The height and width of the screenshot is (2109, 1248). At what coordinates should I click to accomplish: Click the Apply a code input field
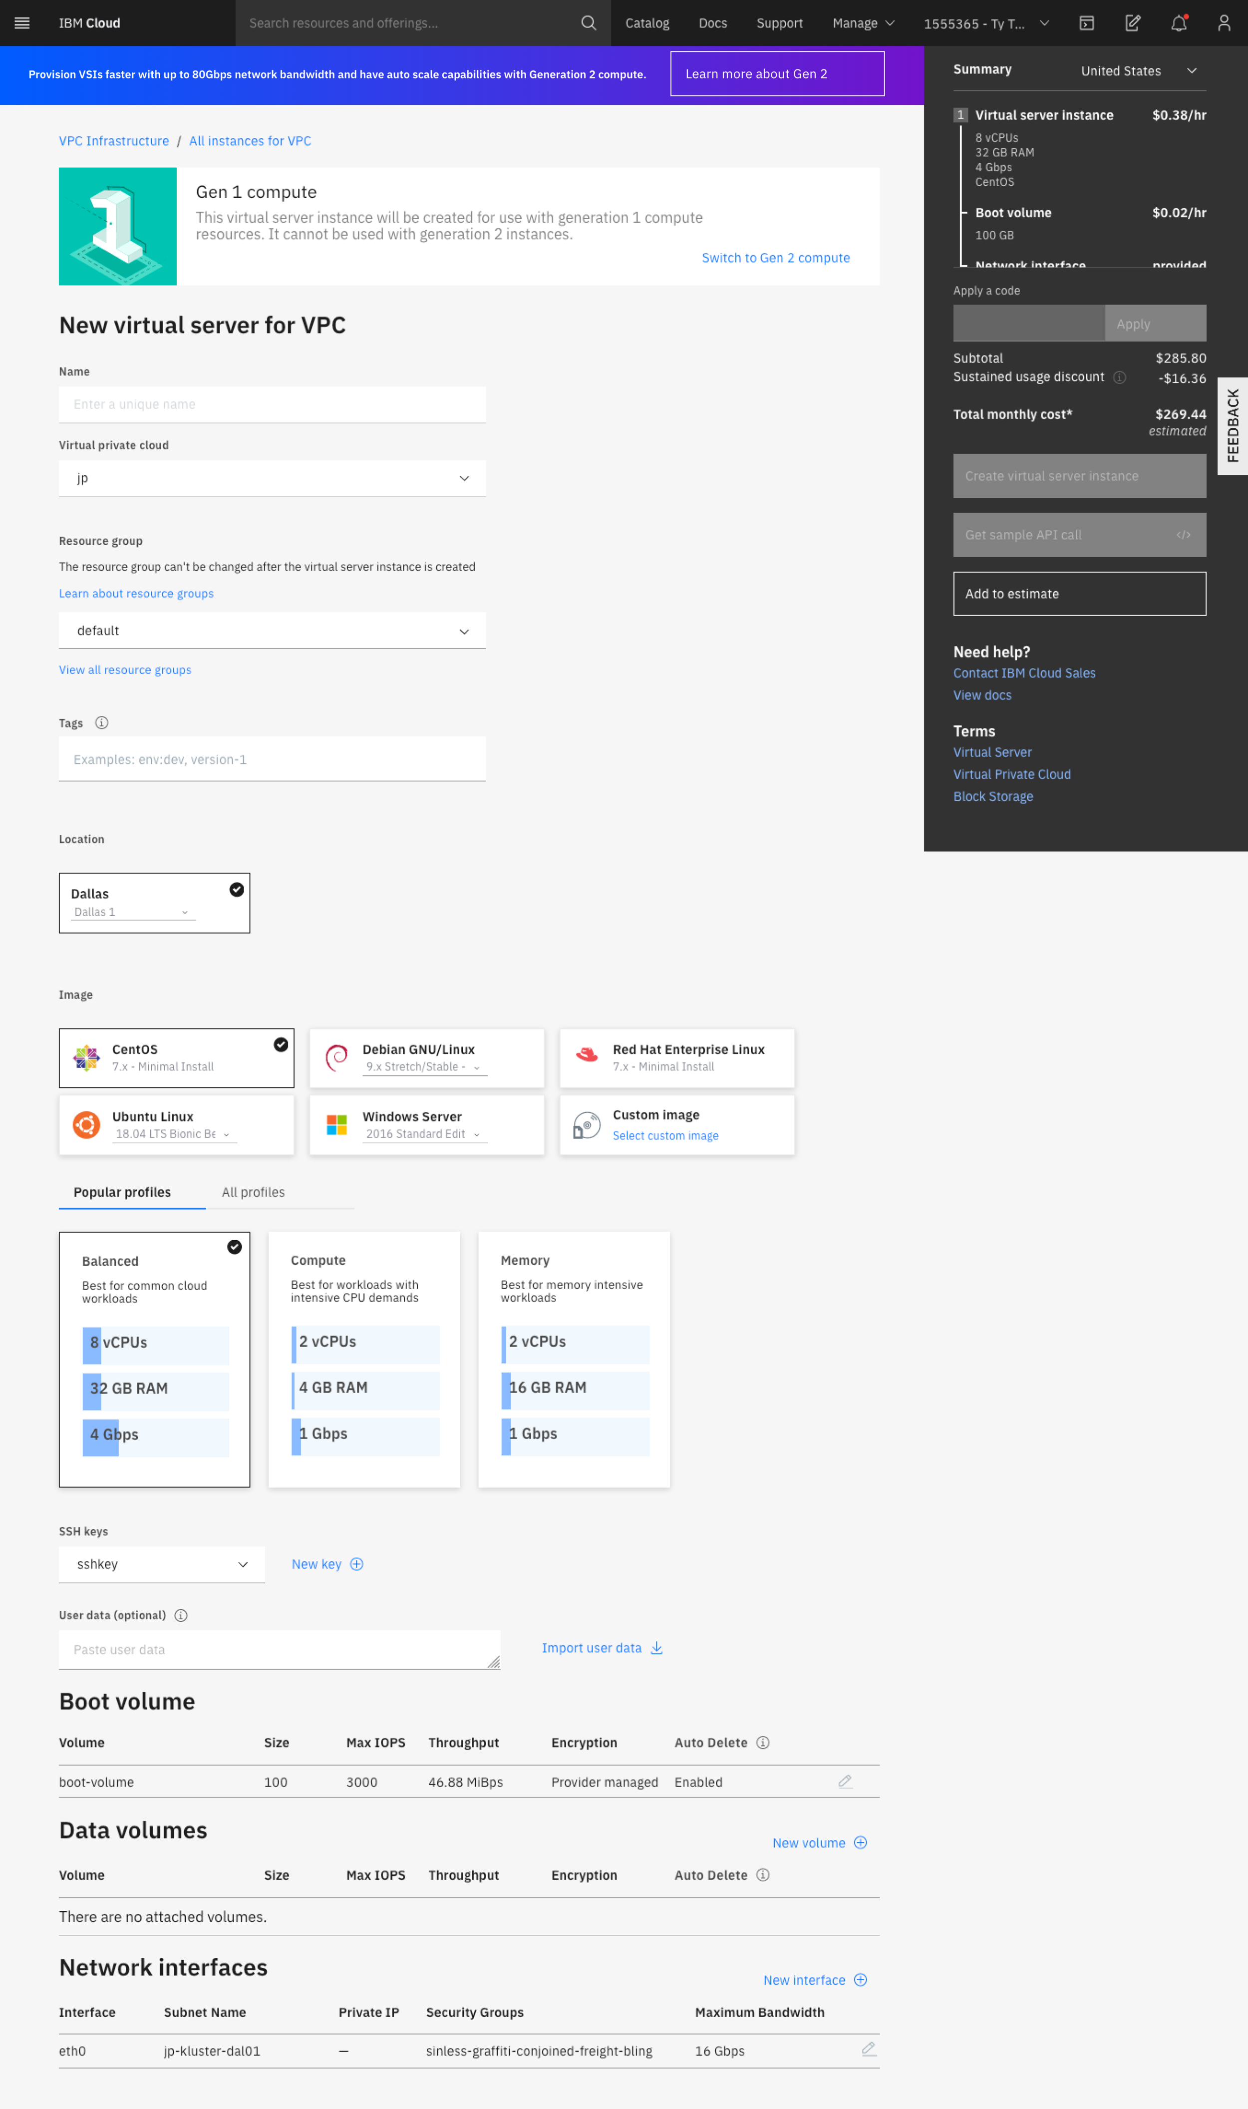click(1028, 324)
